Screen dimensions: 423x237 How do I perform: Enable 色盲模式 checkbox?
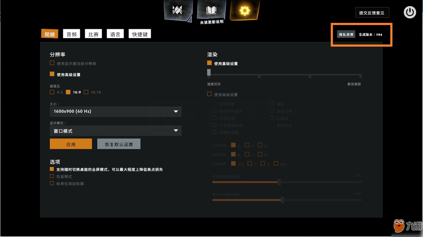click(52, 176)
